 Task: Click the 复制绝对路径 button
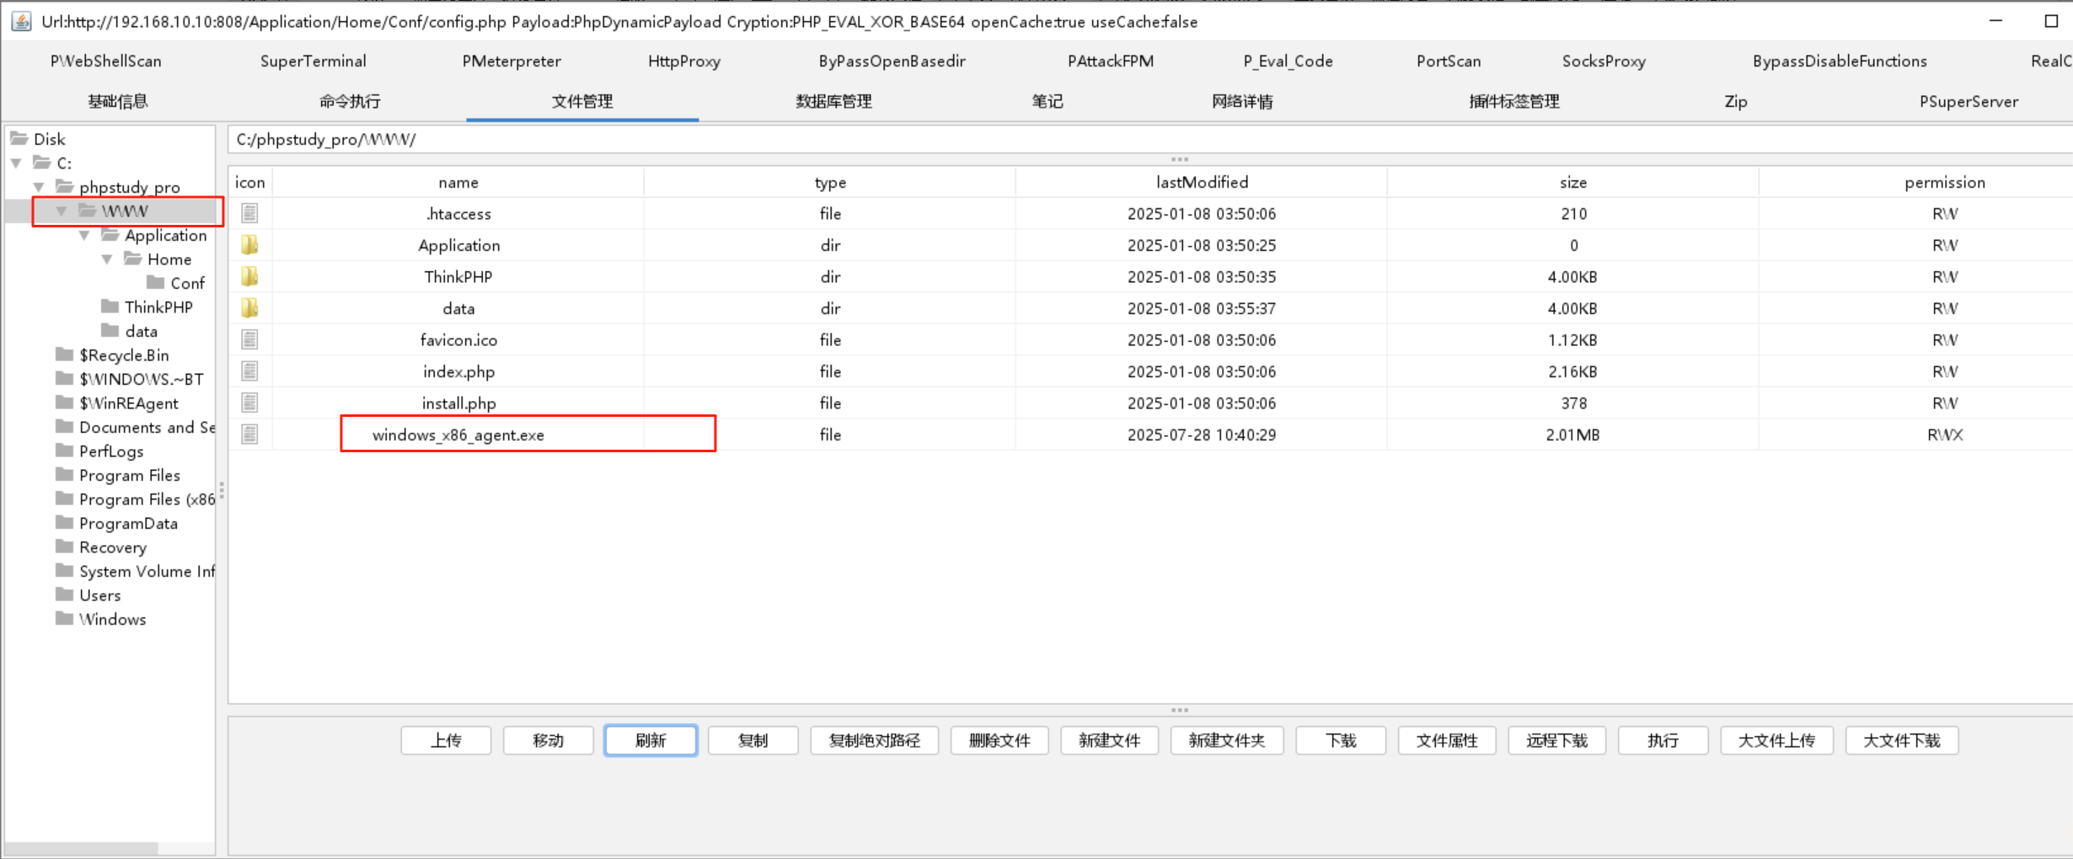point(875,740)
